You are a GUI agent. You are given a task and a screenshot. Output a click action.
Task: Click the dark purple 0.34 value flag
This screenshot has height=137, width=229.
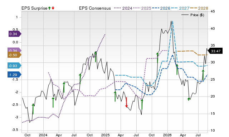pos(15,34)
